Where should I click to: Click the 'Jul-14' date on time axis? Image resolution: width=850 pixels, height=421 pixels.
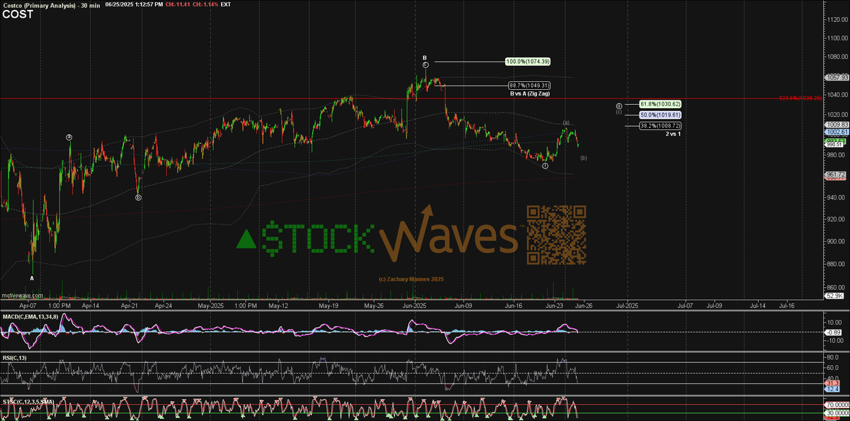tap(757, 305)
